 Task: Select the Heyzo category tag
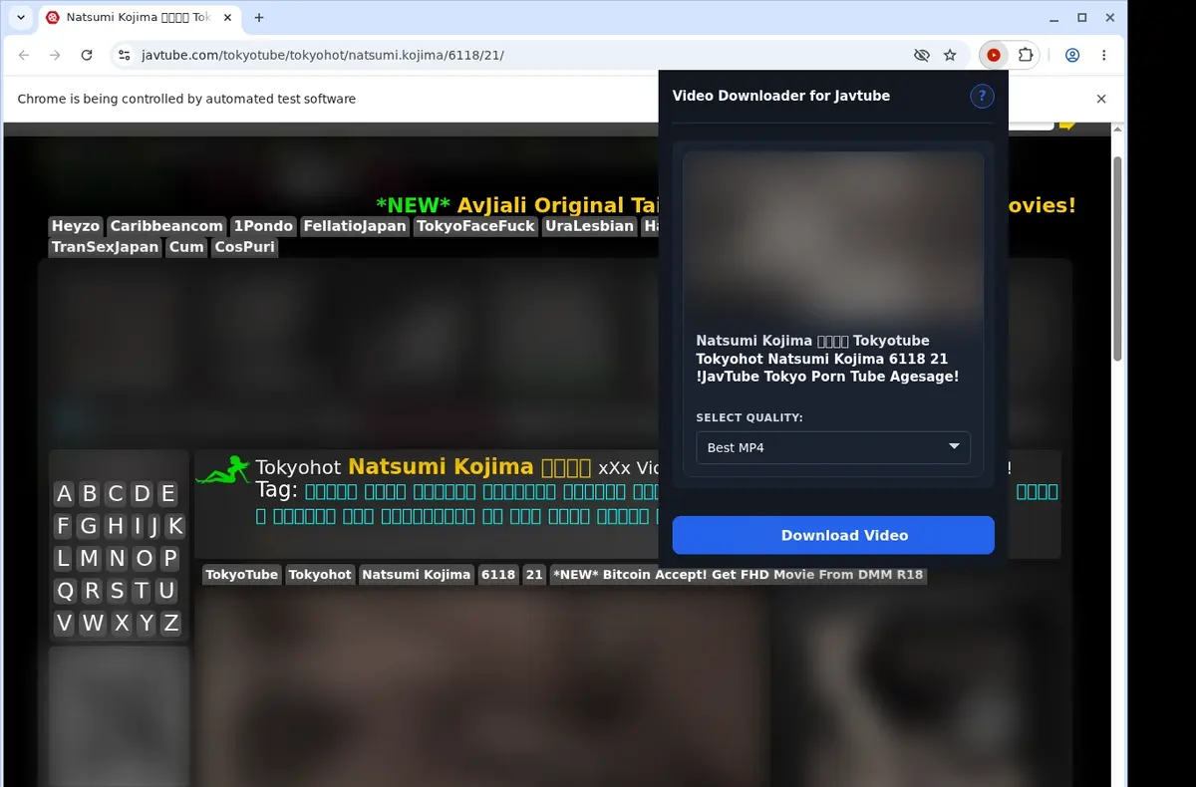pyautogui.click(x=76, y=226)
